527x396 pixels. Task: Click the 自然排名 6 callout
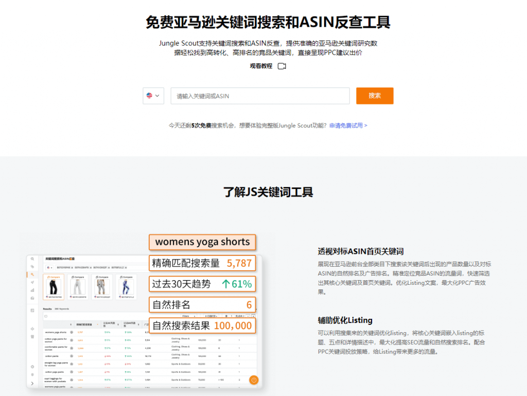[202, 304]
